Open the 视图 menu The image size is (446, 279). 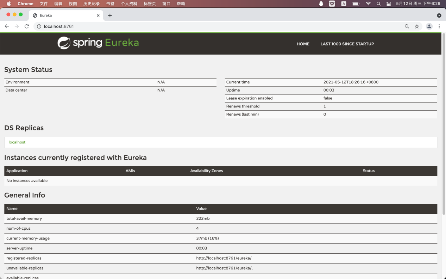[x=73, y=4]
